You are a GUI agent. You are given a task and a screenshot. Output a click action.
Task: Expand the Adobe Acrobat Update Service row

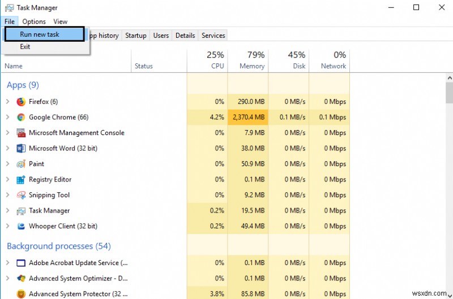click(x=8, y=263)
